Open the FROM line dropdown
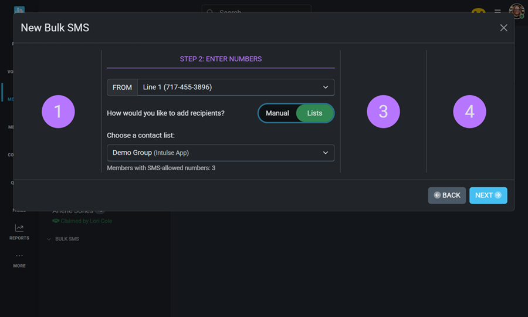Image resolution: width=528 pixels, height=317 pixels. pyautogui.click(x=236, y=87)
